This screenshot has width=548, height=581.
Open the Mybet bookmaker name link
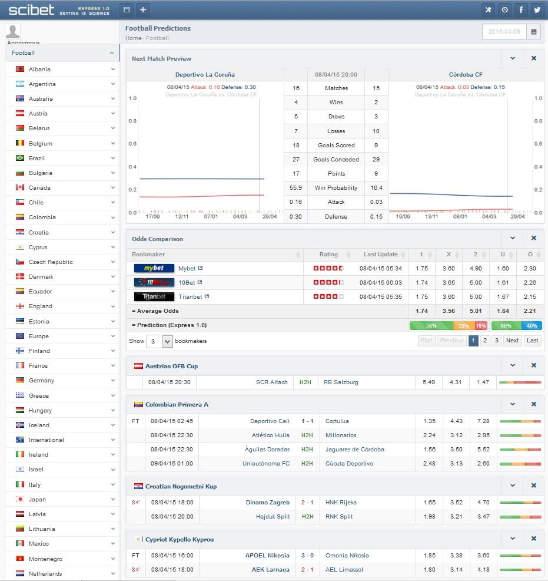187,268
